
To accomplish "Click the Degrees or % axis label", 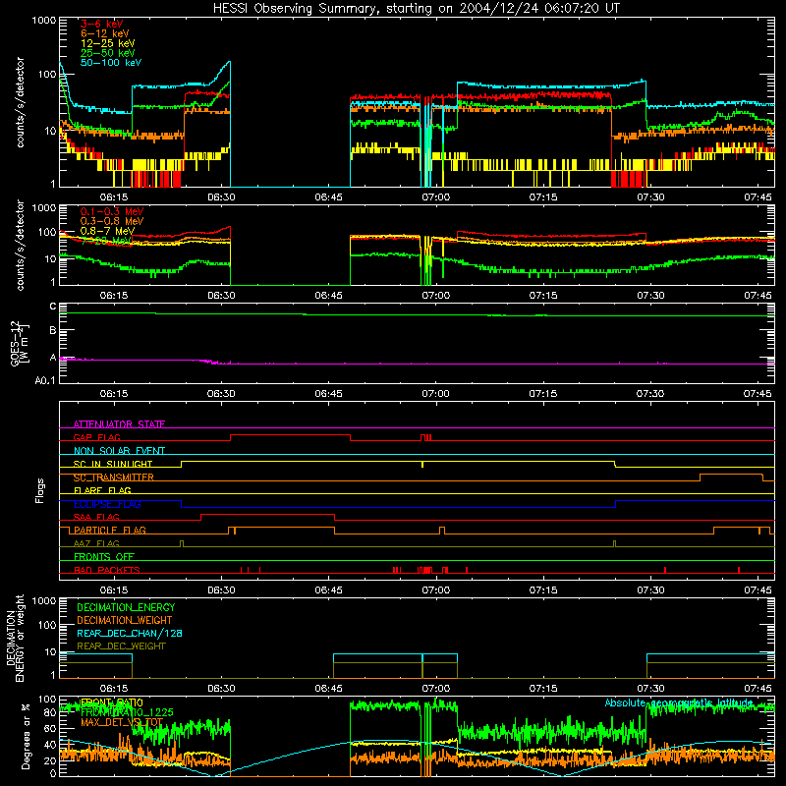I will pyautogui.click(x=26, y=736).
